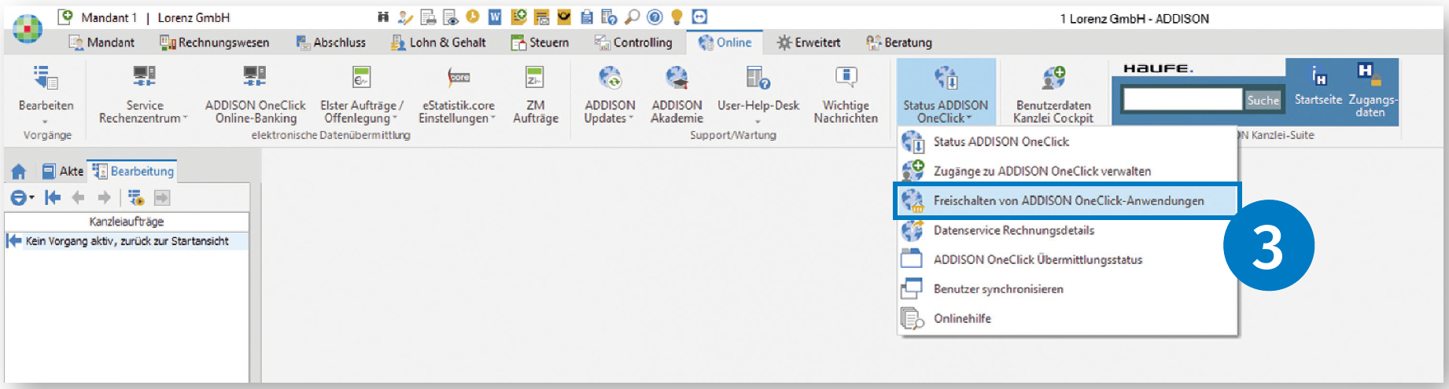
Task: Choose 'Benutzer synchronisieren' from the menu
Action: pos(1067,288)
